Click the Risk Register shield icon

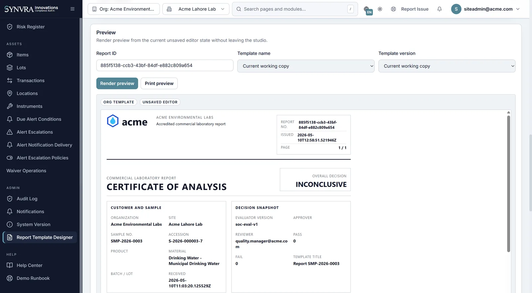pos(10,27)
